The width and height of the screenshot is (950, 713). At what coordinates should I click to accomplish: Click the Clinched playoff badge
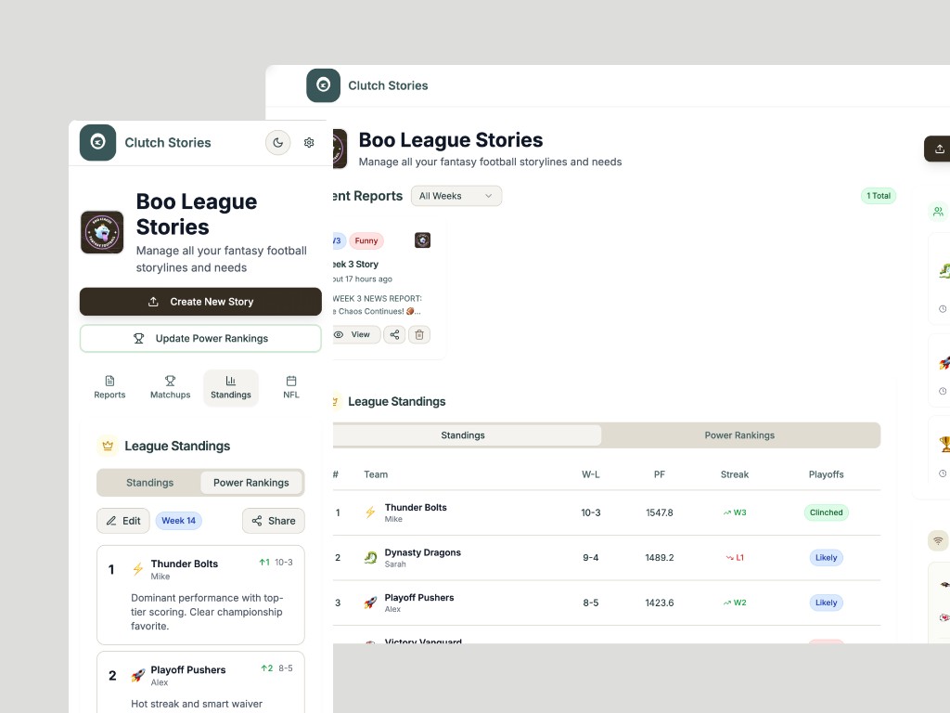(x=827, y=512)
